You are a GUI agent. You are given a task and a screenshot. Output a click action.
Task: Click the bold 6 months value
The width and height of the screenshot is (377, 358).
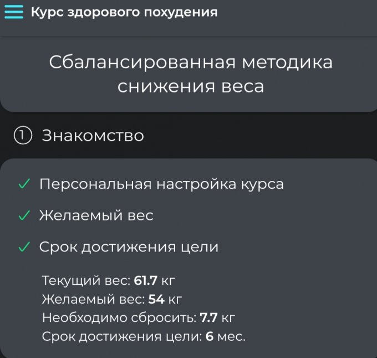click(x=209, y=336)
